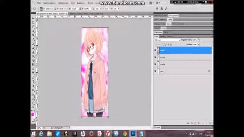Screen dimensions: 244x137
Task: Select the Magic Wand tool
Action: (33, 31)
